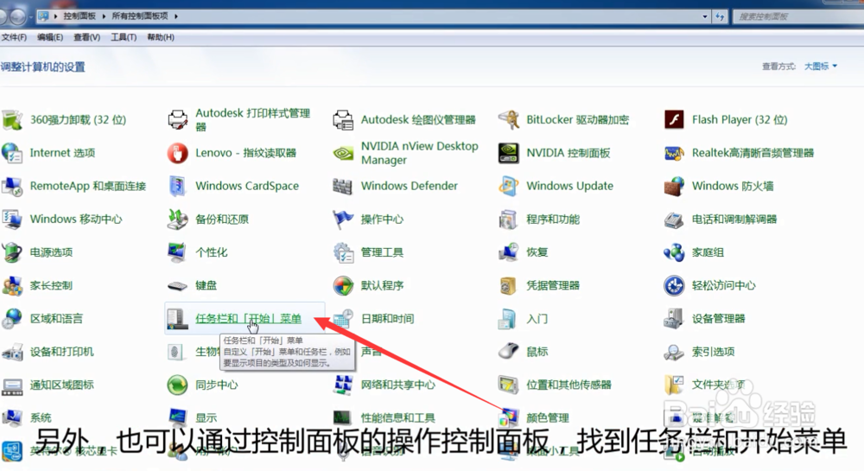Expand the 大图标 view mode dropdown
This screenshot has height=471, width=864.
[x=821, y=66]
